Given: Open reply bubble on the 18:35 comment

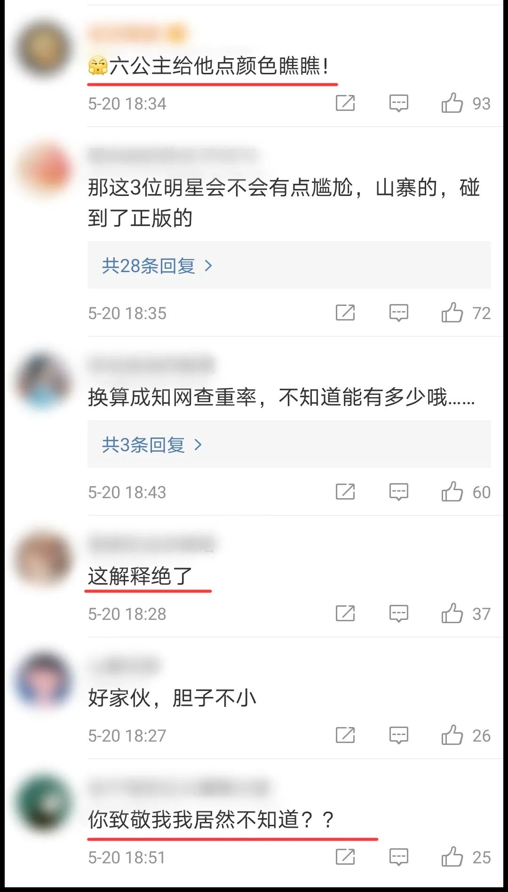Looking at the screenshot, I should click(x=398, y=313).
